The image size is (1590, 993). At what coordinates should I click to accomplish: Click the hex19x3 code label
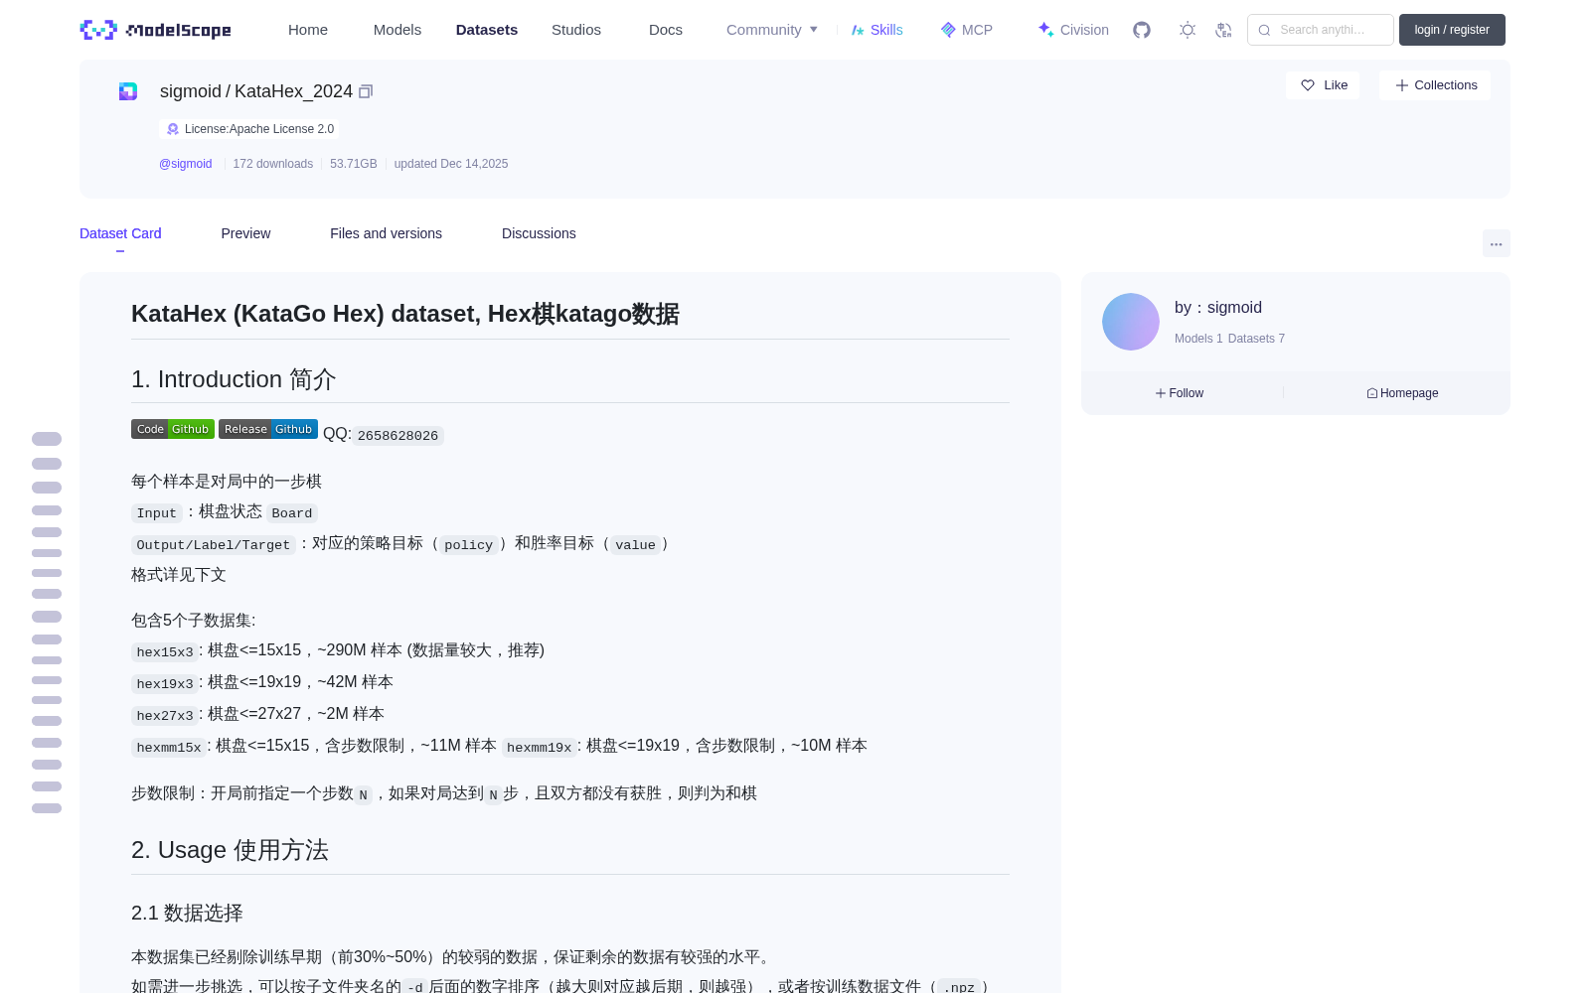click(165, 684)
